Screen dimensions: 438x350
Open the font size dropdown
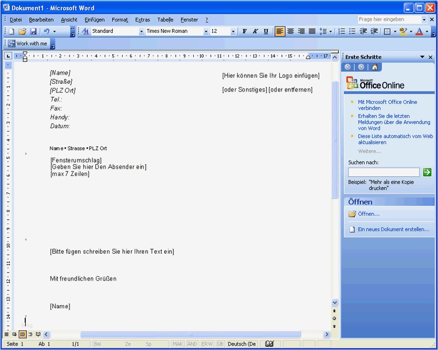[232, 31]
